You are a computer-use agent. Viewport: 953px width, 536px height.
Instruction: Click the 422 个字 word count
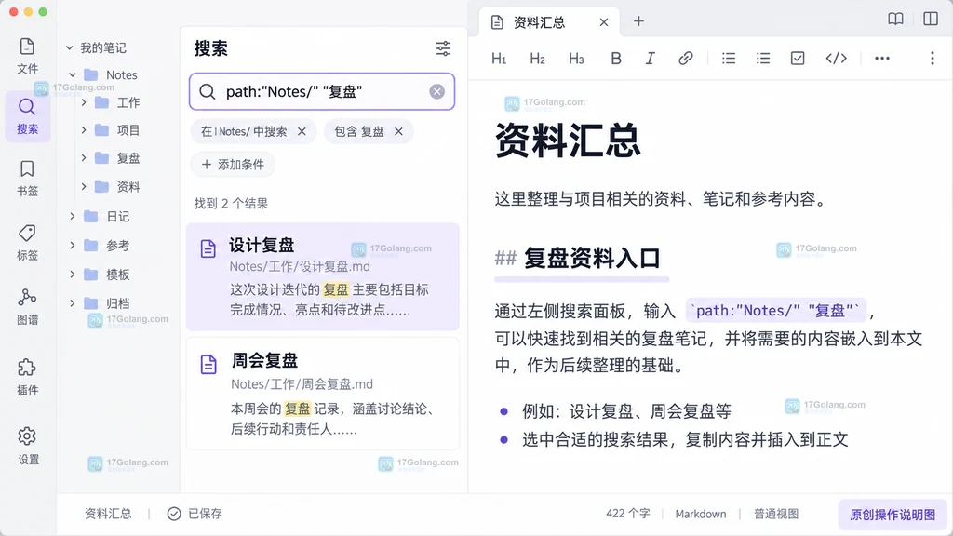(x=628, y=514)
